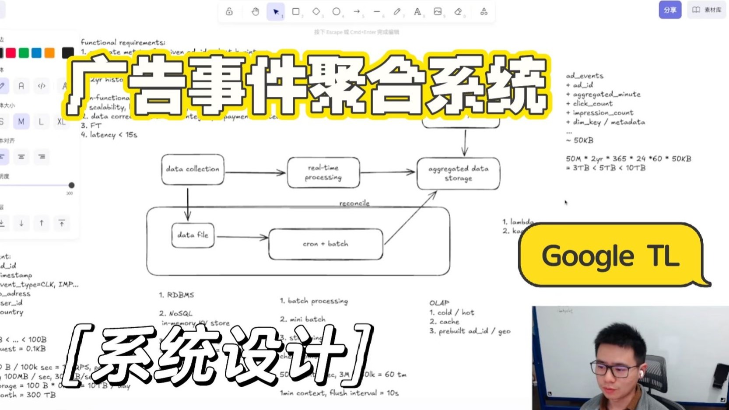Send element backward one layer
This screenshot has width=729, height=410.
21,223
